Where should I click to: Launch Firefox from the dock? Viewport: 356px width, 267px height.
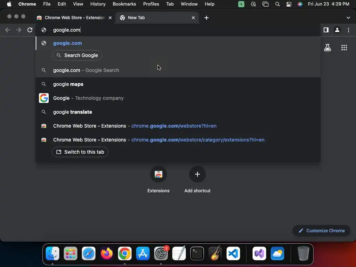(107, 253)
